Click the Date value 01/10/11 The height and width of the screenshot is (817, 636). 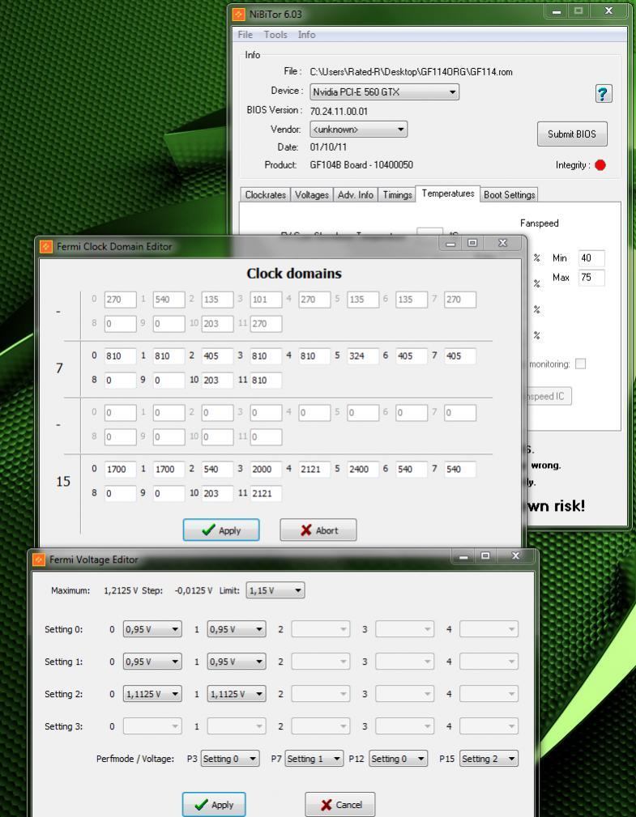coord(328,147)
